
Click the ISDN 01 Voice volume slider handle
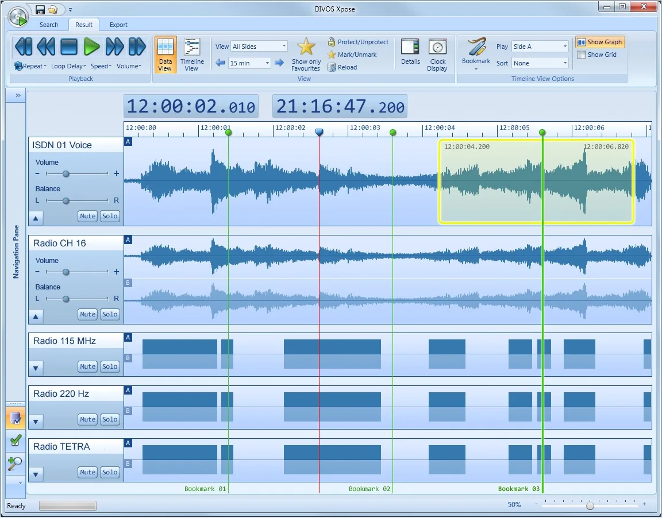(66, 174)
